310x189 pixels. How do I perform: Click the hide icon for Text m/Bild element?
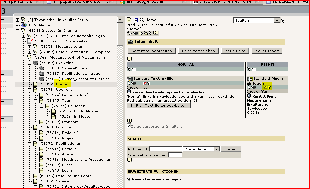point(145,83)
